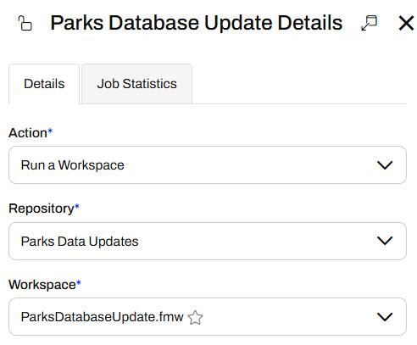Screen dimensions: 417x345
Task: Click the Repository field label
Action: tap(42, 209)
